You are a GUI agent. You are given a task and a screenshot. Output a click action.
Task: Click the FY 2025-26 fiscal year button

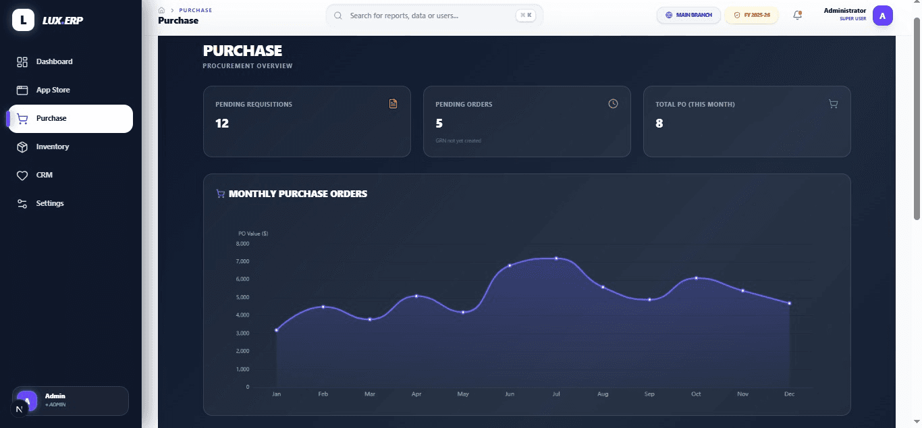751,15
